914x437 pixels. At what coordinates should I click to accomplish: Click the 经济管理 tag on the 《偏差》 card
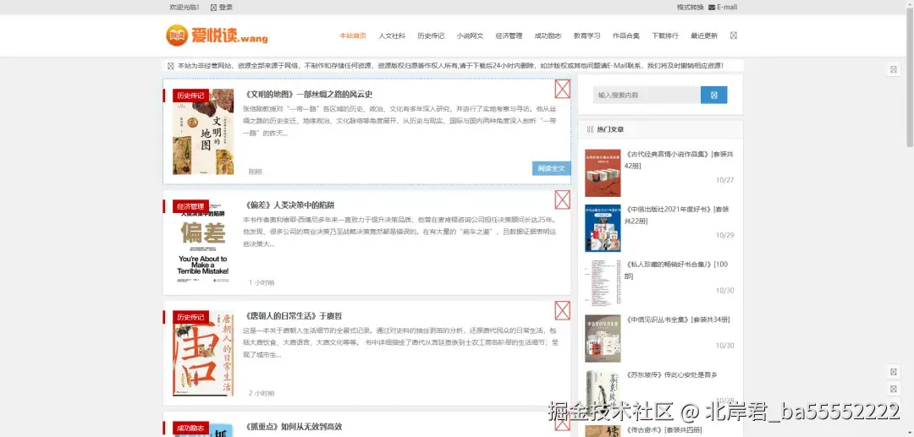tap(190, 206)
